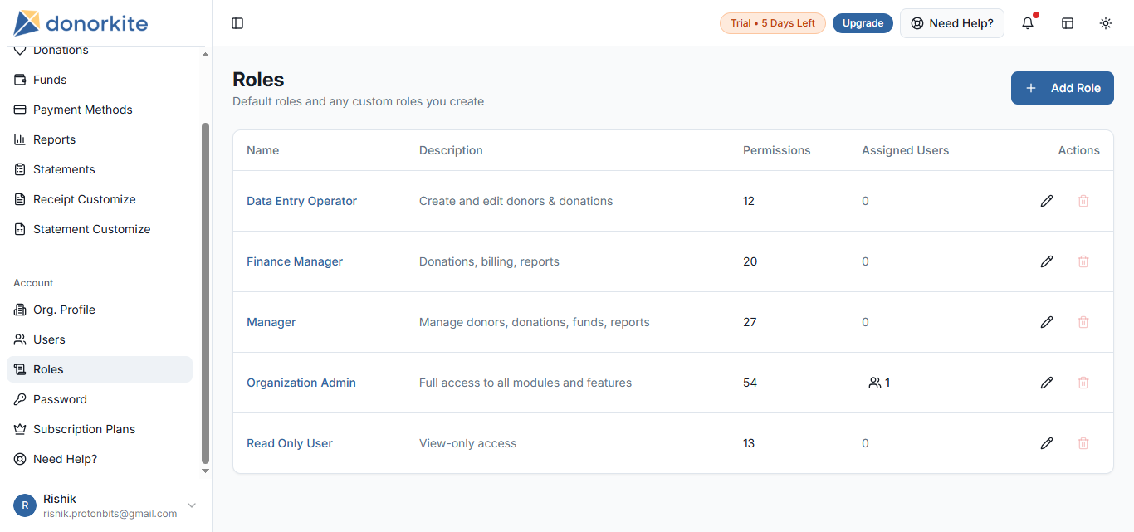Open Funds in the sidebar

point(100,80)
